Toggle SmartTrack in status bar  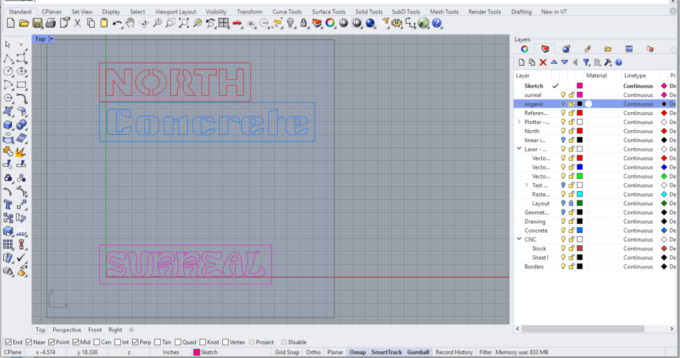click(x=386, y=352)
